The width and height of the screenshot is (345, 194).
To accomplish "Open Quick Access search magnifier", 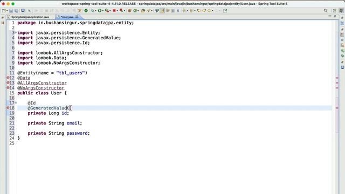I will tap(326, 11).
